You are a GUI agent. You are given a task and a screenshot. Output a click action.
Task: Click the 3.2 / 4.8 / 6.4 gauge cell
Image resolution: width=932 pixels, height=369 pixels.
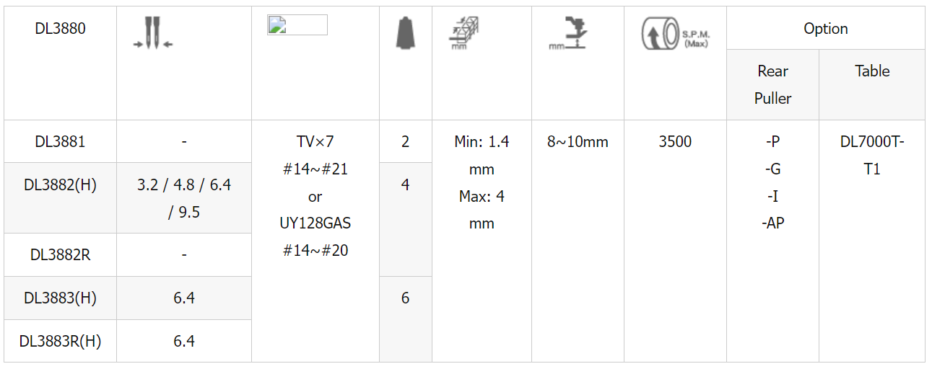184,198
